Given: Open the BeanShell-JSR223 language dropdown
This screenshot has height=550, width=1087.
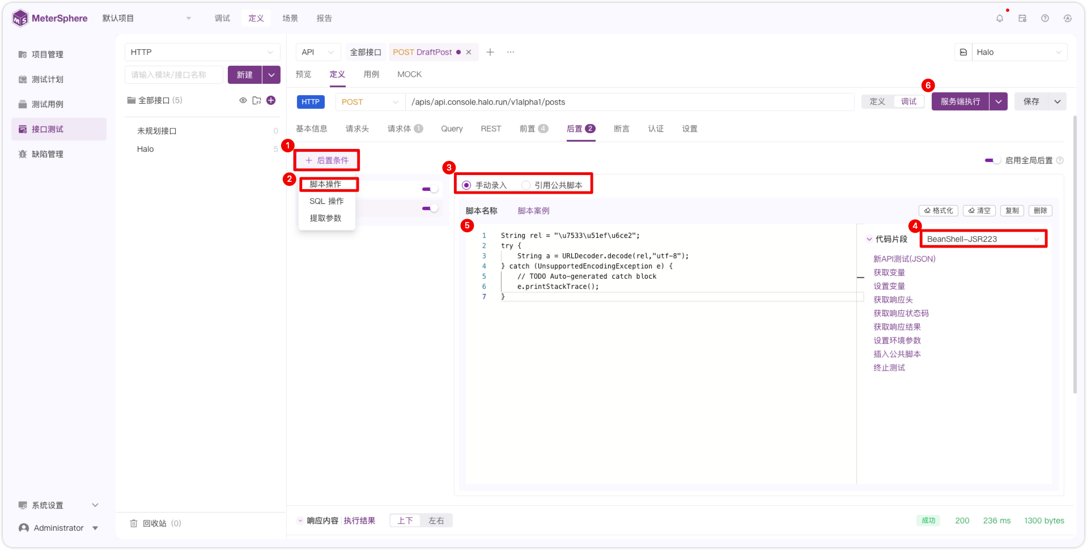Looking at the screenshot, I should [983, 239].
